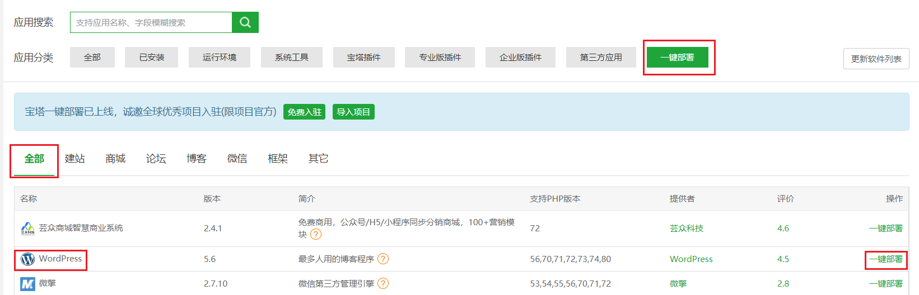Open the 芸众科技 provider link
Image resolution: width=919 pixels, height=295 pixels.
point(687,229)
